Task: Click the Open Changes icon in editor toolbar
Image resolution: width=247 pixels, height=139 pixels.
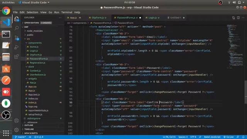Action: (233, 18)
